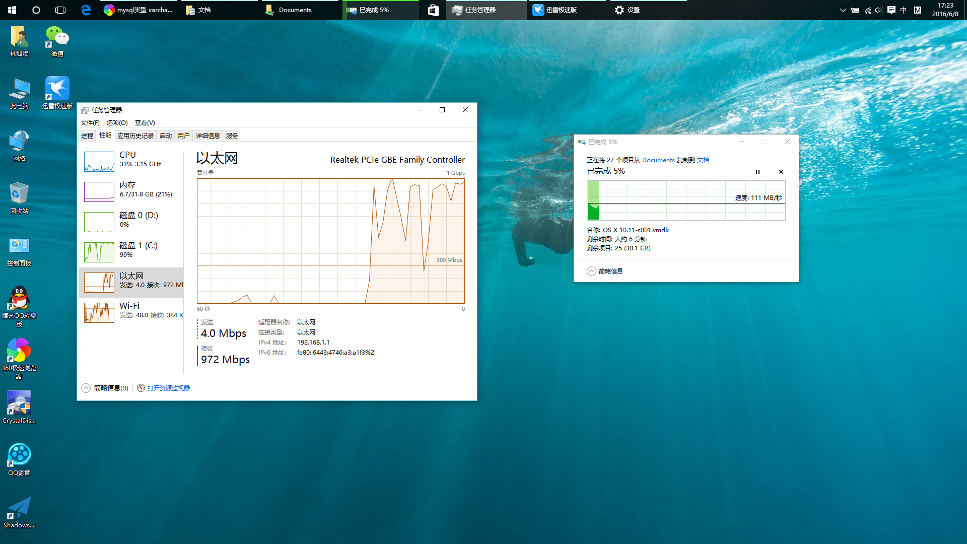
Task: Click the Documents source link in copy dialog
Action: point(658,160)
